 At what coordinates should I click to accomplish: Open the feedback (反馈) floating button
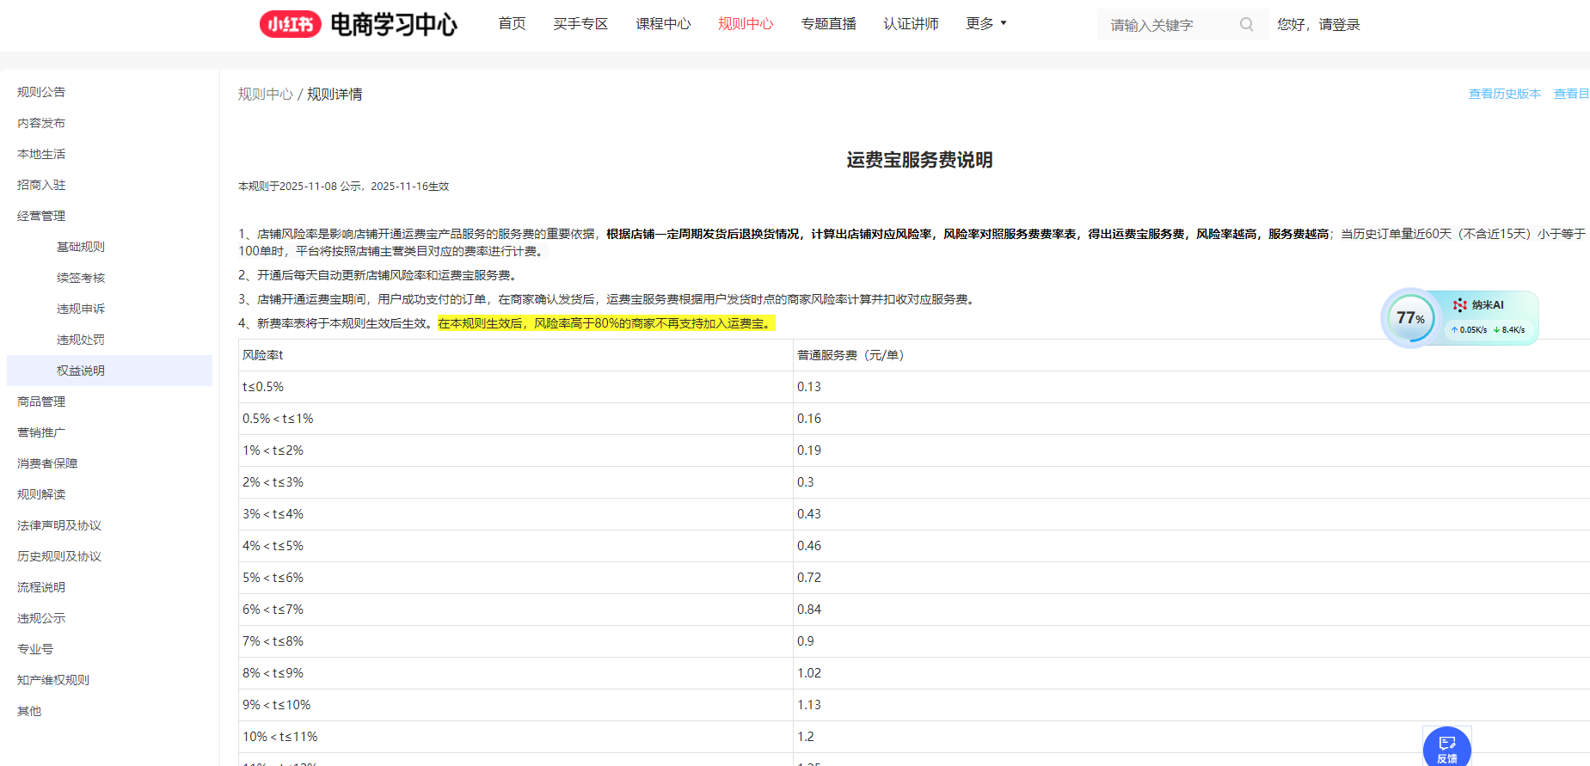coord(1446,746)
